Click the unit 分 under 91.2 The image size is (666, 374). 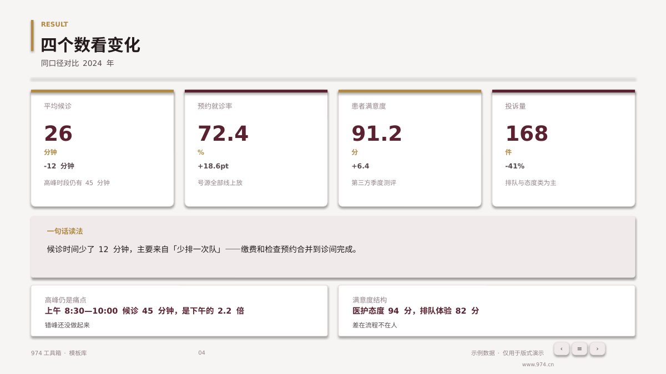pyautogui.click(x=355, y=152)
